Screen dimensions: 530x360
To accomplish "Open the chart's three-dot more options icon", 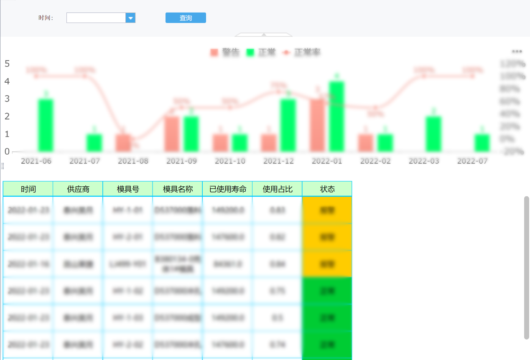I will pos(517,52).
